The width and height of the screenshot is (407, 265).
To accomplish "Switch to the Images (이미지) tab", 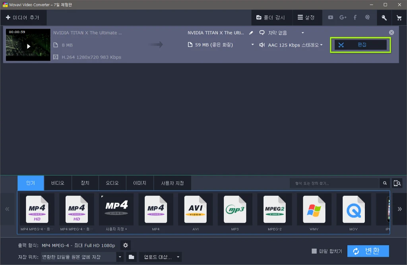I will (x=140, y=183).
